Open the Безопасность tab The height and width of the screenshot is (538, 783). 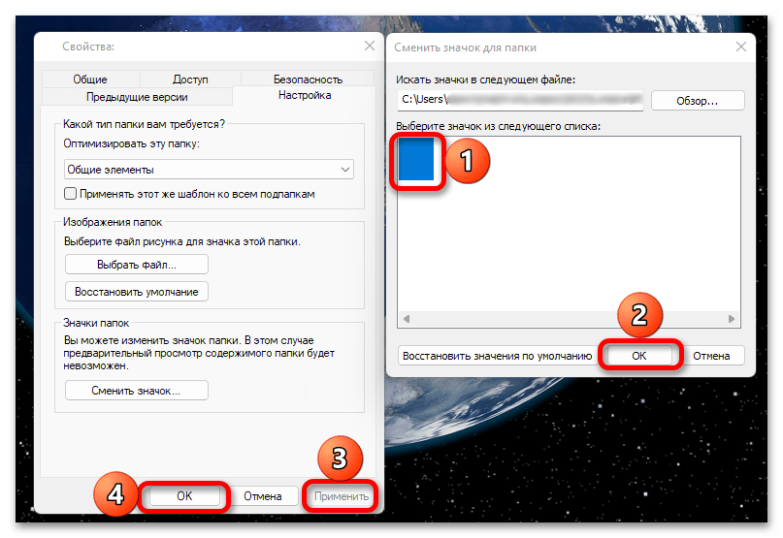point(308,79)
